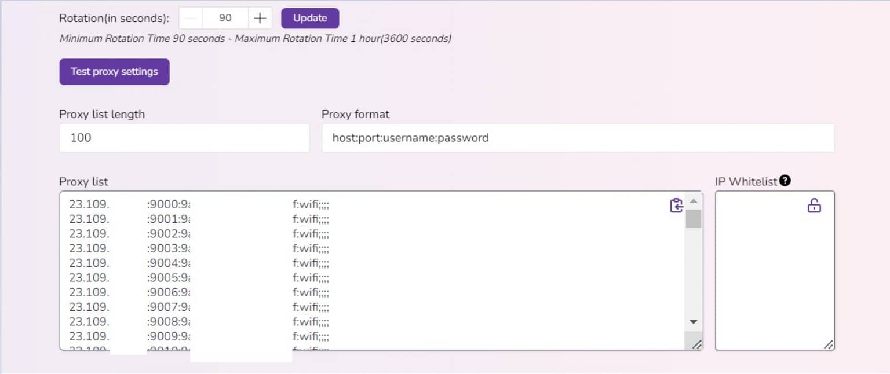Screen dimensions: 890x374
Task: Click the minus icon to decrease rotation time
Action: [190, 18]
